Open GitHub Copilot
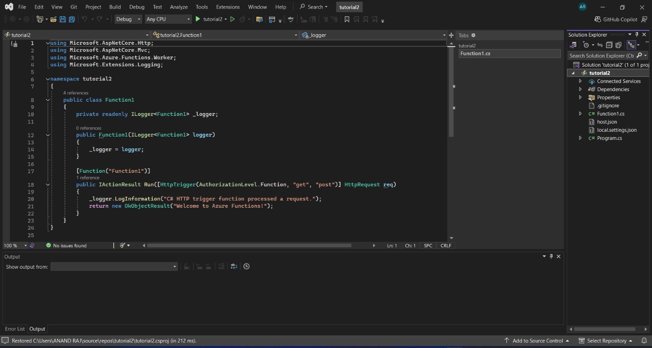Viewport: 652px width, 348px height. pyautogui.click(x=616, y=19)
